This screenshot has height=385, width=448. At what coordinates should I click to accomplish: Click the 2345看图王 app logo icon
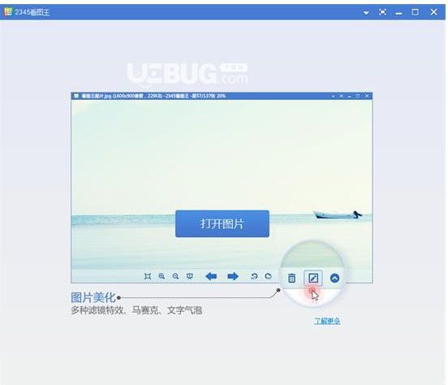(x=8, y=12)
